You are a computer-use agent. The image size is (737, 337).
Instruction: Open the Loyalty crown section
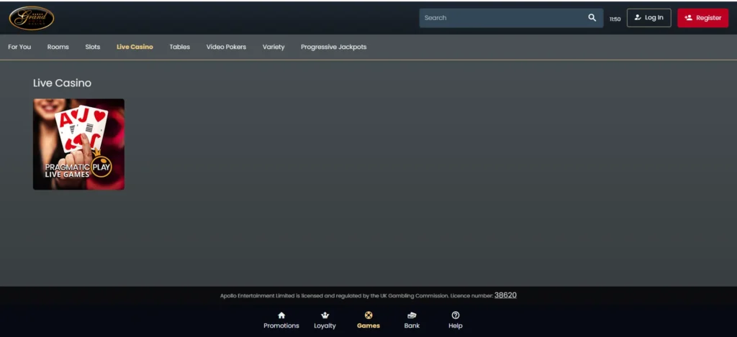pos(325,320)
